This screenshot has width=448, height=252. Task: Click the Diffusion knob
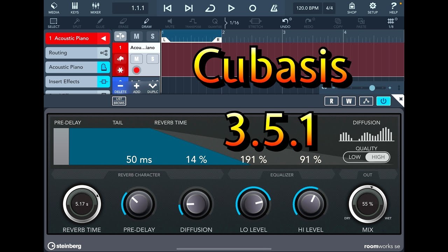[x=196, y=204]
